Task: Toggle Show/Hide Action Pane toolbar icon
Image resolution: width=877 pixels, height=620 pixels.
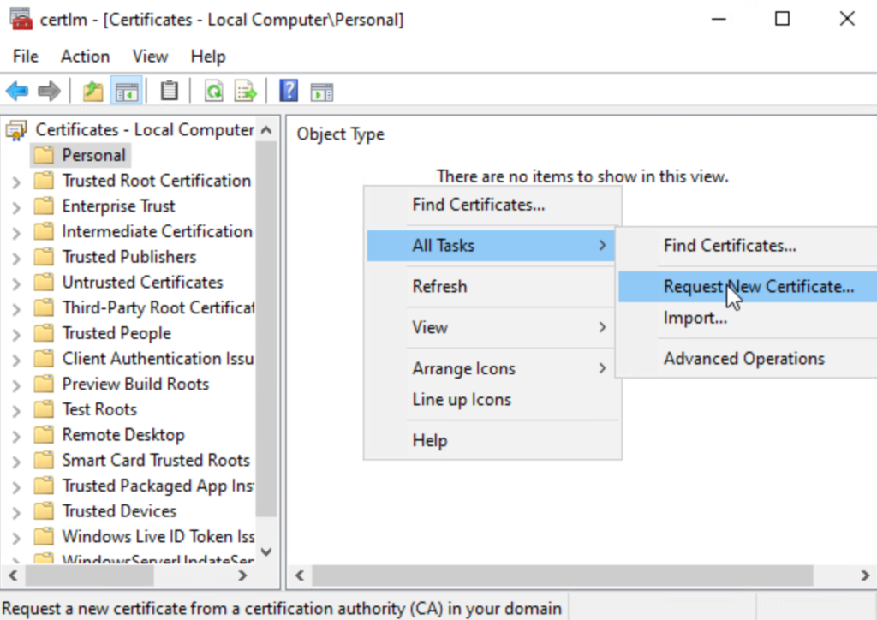Action: [x=322, y=91]
